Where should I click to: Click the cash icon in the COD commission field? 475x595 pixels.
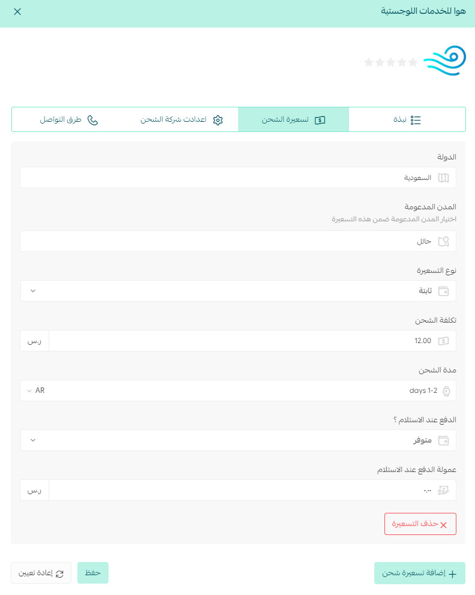point(443,490)
